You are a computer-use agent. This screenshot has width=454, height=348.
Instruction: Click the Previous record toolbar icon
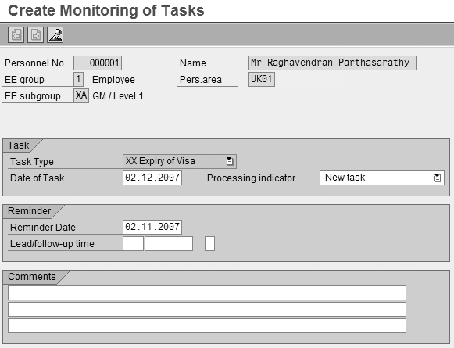tap(16, 34)
